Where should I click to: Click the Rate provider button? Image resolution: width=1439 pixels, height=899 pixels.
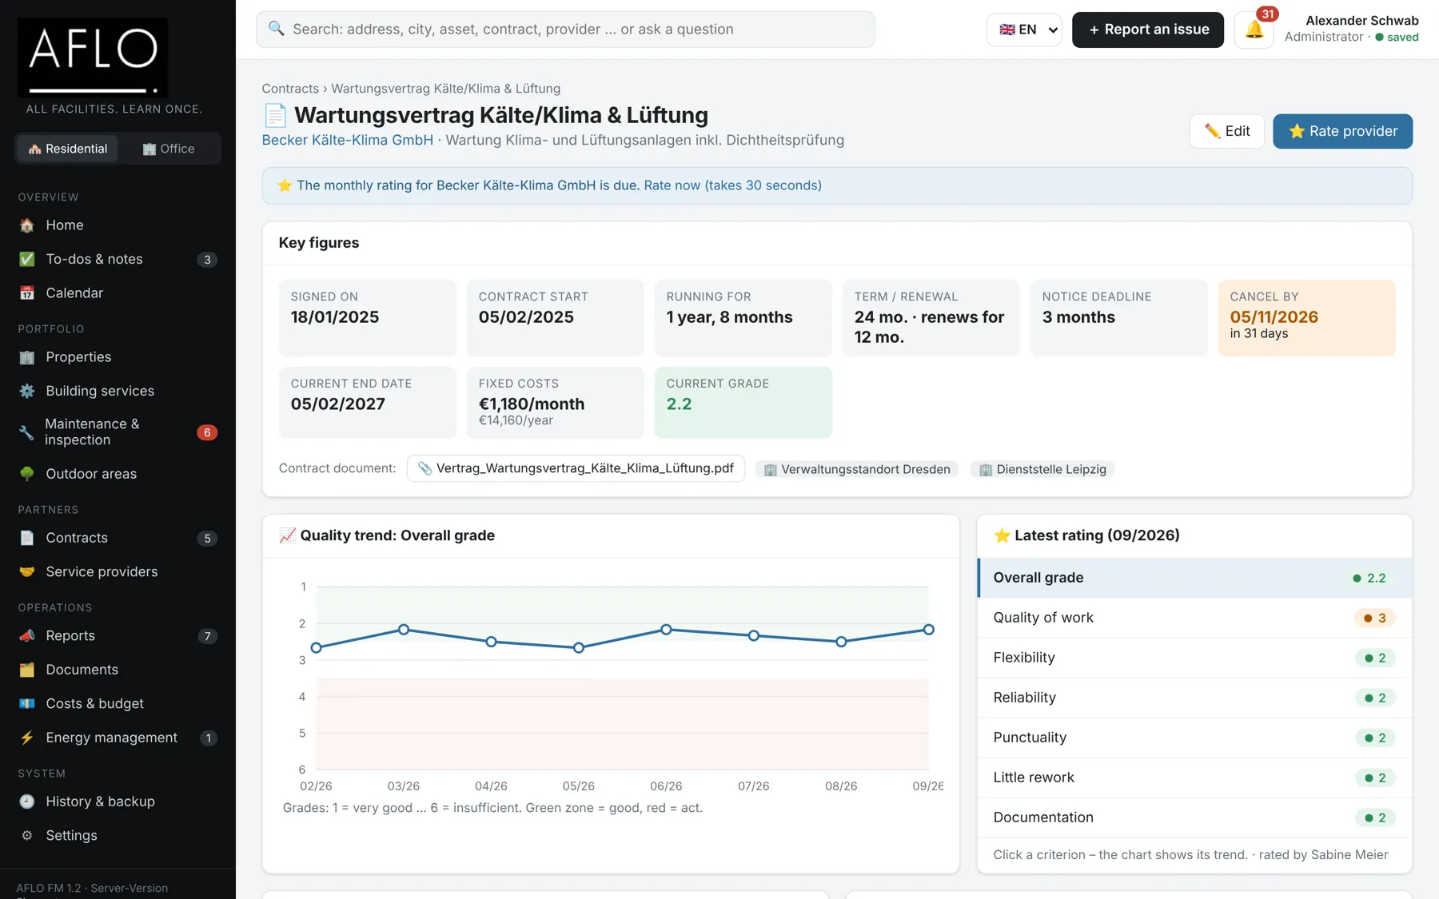[1342, 131]
